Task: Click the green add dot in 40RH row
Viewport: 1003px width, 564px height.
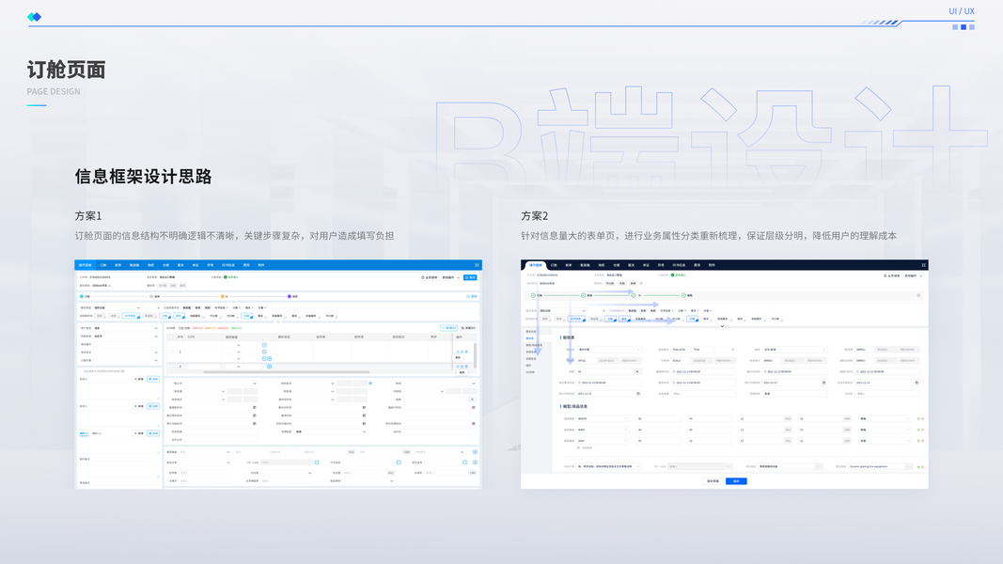Action: [x=918, y=430]
